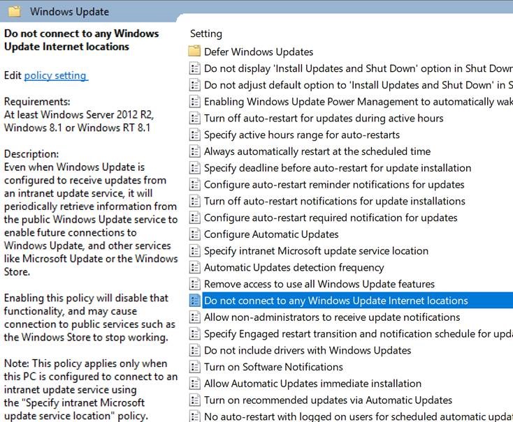Select Do not include drivers with Windows Updates
513x422 pixels.
click(308, 351)
